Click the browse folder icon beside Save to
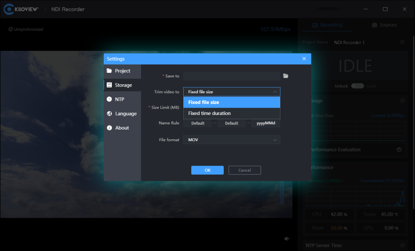The image size is (415, 251). coord(286,76)
